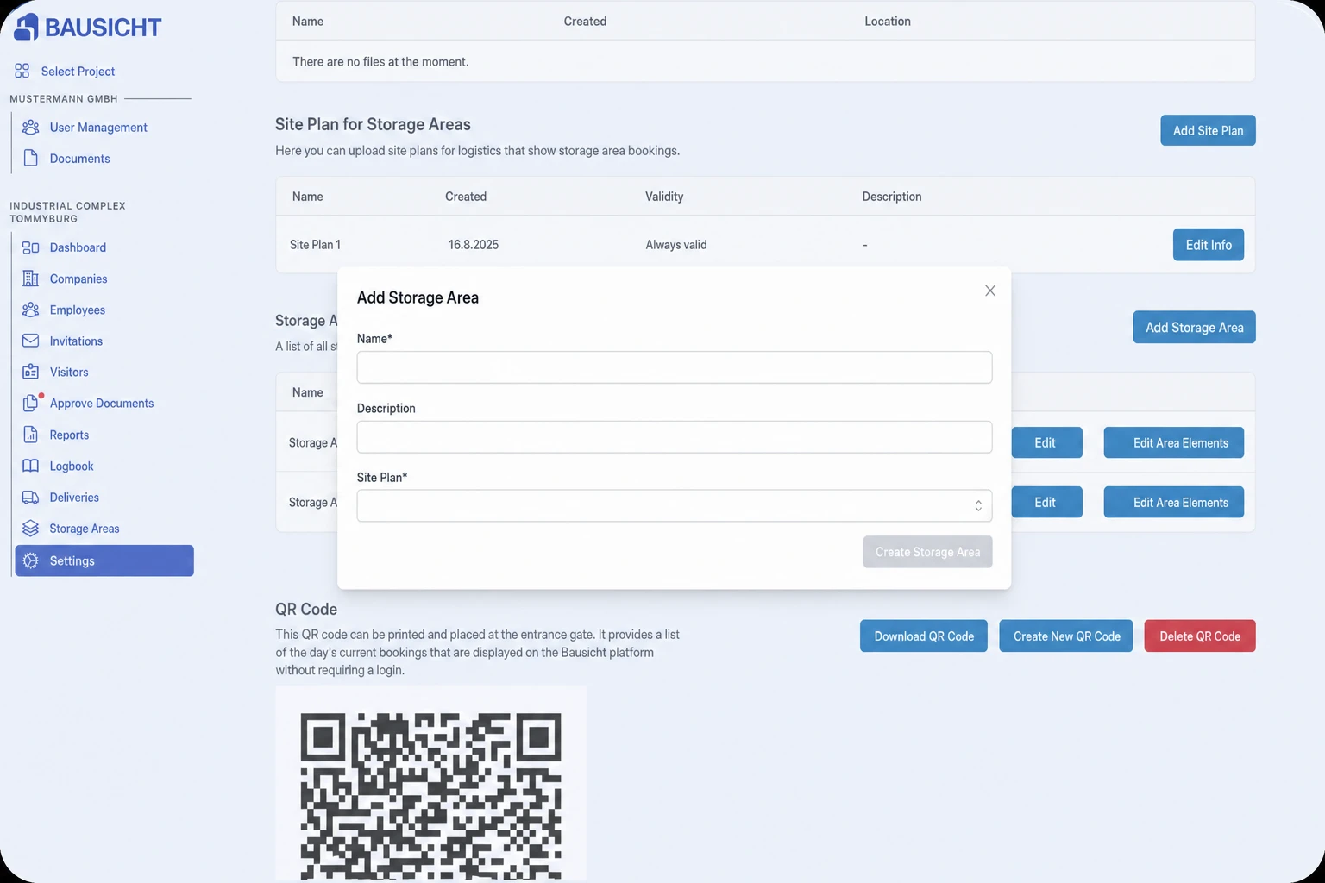This screenshot has width=1325, height=883.
Task: Click the Add Site Plan button
Action: (x=1208, y=130)
